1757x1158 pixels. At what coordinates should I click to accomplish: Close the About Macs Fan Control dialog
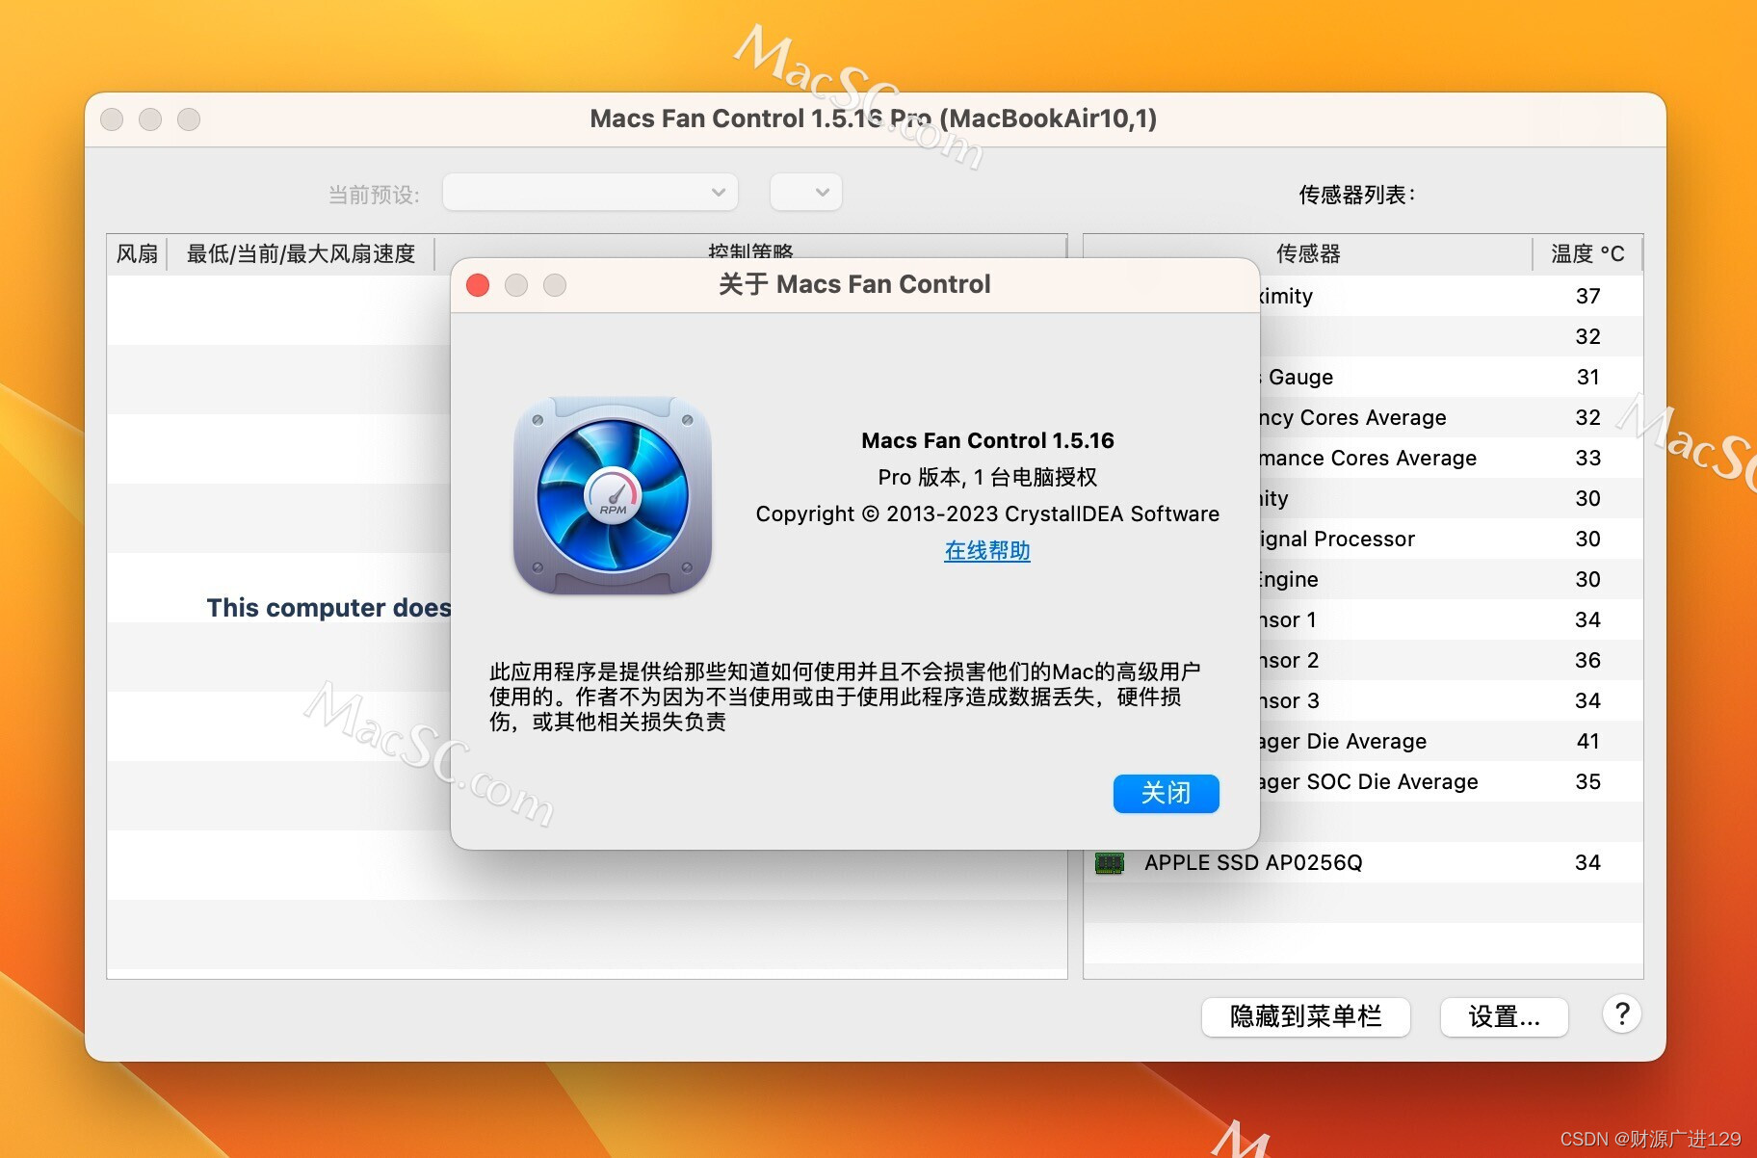[478, 285]
